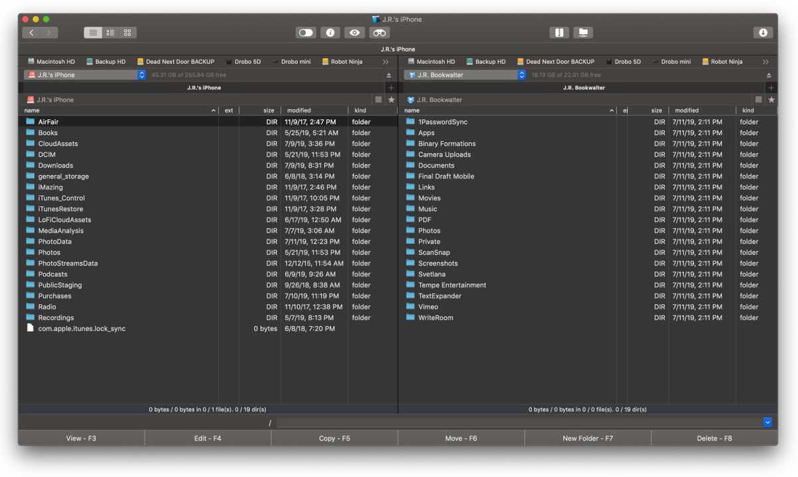This screenshot has width=798, height=477.
Task: Click the Quick Look eye icon
Action: point(354,33)
